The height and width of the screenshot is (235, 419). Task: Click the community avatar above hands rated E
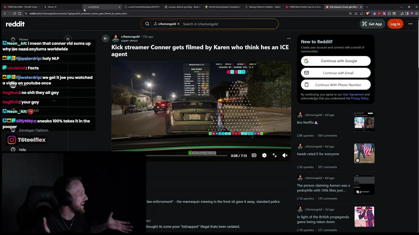(x=300, y=146)
